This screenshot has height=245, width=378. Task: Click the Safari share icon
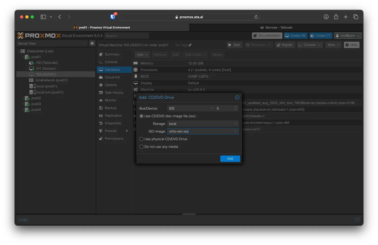336,17
